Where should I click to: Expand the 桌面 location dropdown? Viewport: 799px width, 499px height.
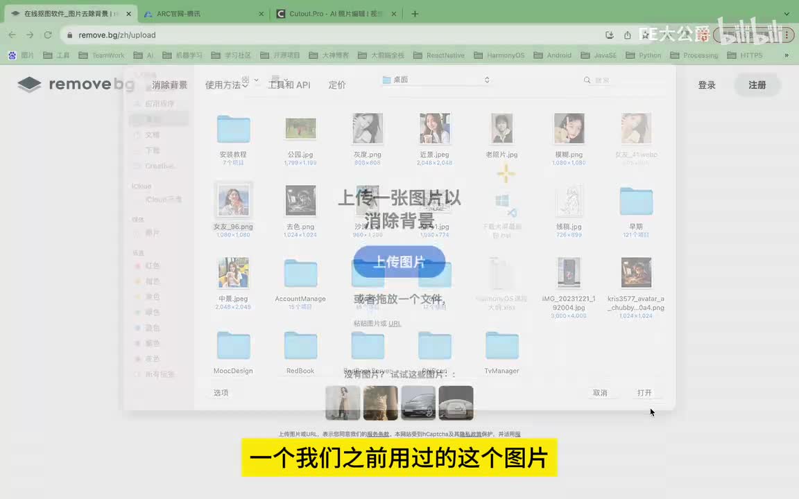pos(436,80)
